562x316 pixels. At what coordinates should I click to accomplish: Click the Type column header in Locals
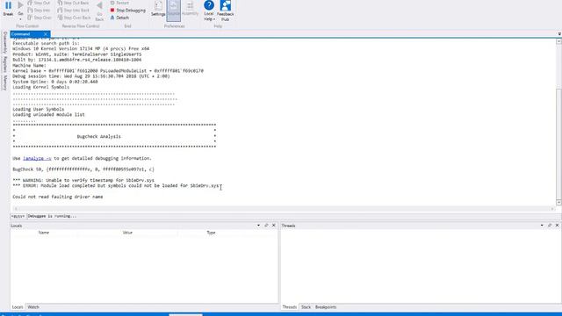click(211, 233)
